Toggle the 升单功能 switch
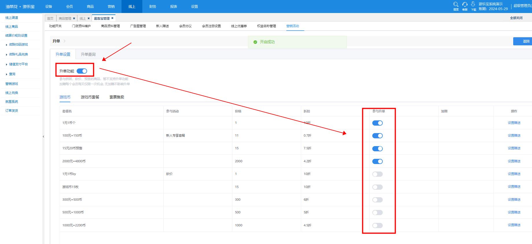532x244 pixels. (x=82, y=71)
